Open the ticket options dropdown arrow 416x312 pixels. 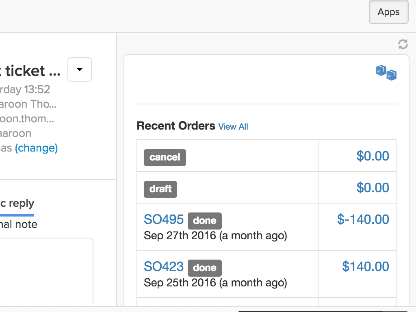(80, 70)
